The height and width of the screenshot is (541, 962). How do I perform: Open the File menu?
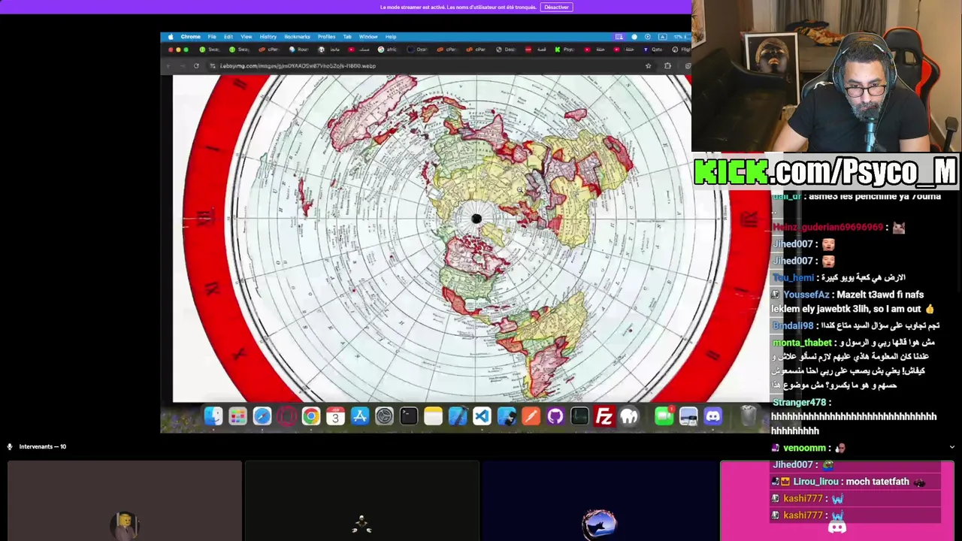212,37
